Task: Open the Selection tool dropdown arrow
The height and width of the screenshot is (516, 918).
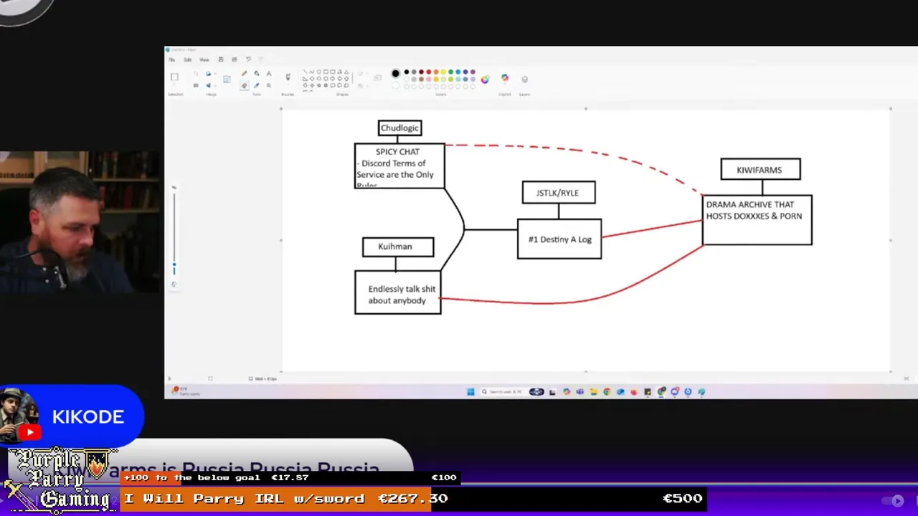Action: [x=174, y=85]
